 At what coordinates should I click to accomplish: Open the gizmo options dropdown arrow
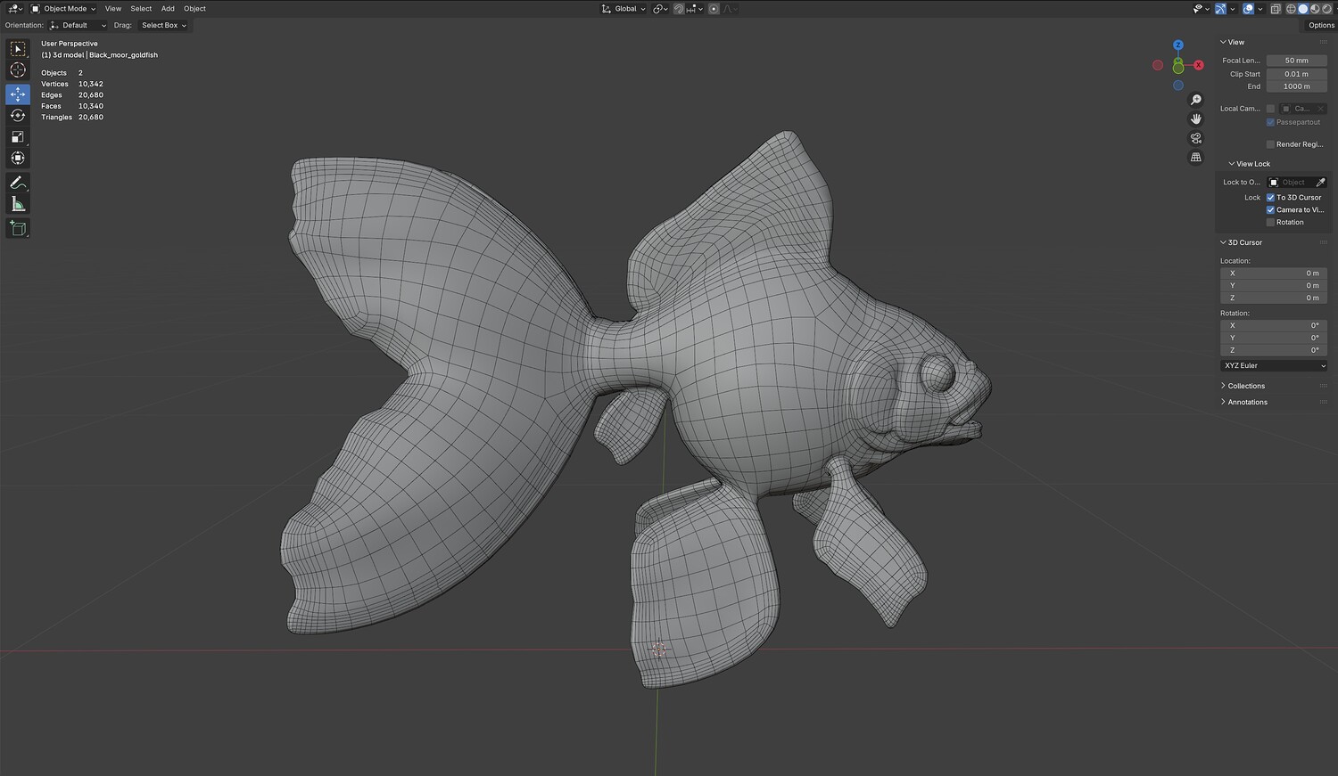pyautogui.click(x=1232, y=9)
